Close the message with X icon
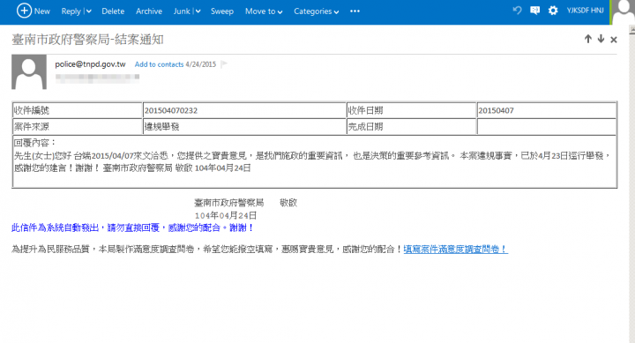This screenshot has width=635, height=343. (x=614, y=40)
